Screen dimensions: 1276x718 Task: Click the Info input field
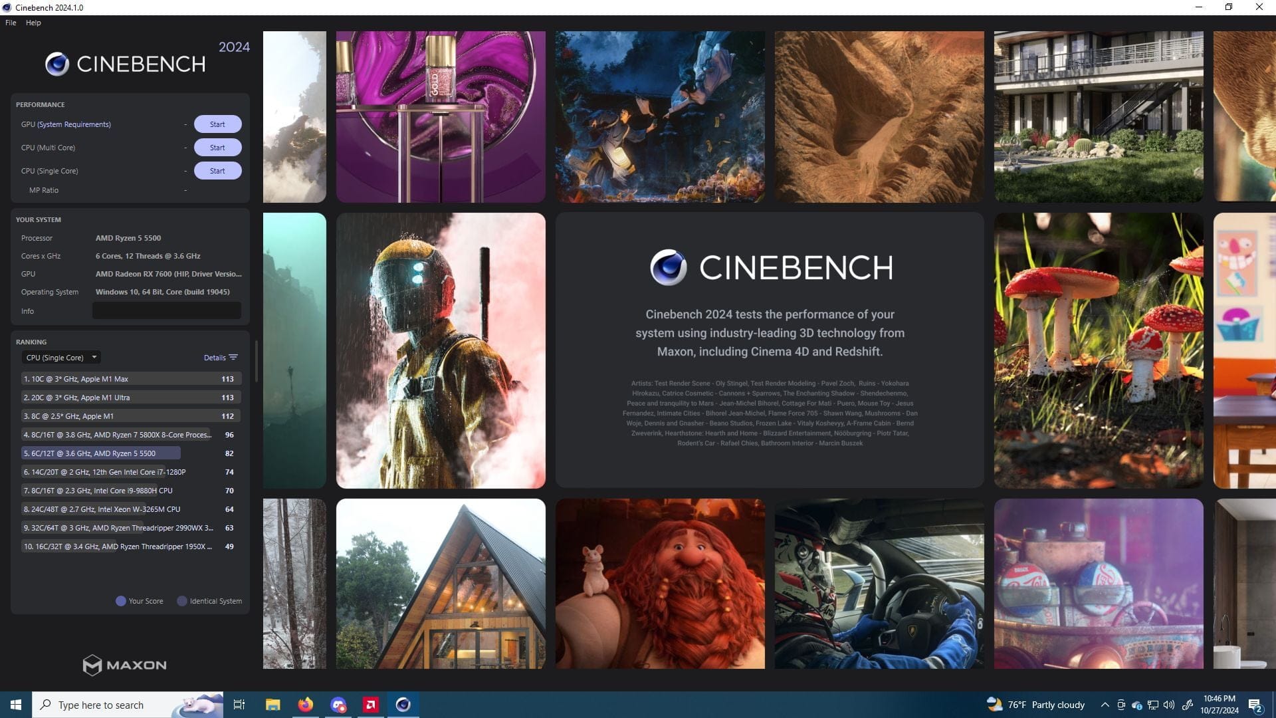tap(166, 310)
